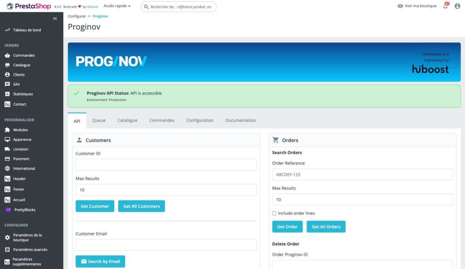Click the Statistiques chart icon
The width and height of the screenshot is (465, 269).
pyautogui.click(x=7, y=94)
